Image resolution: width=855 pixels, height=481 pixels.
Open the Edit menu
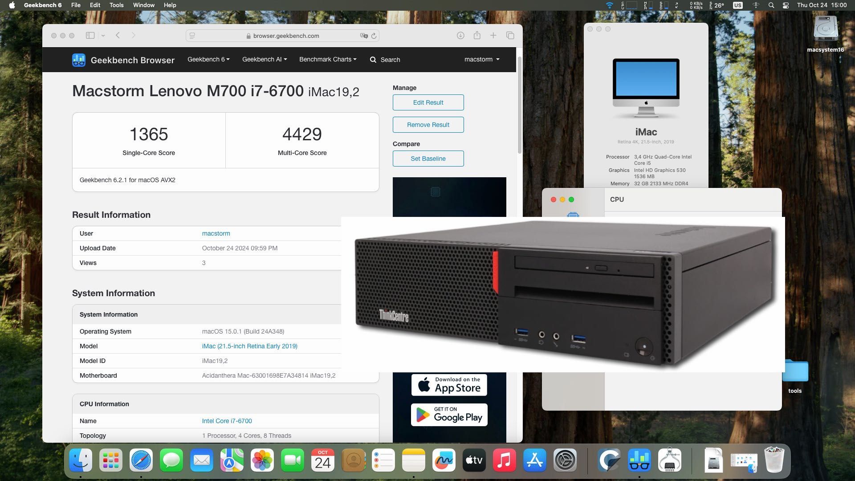coord(95,5)
